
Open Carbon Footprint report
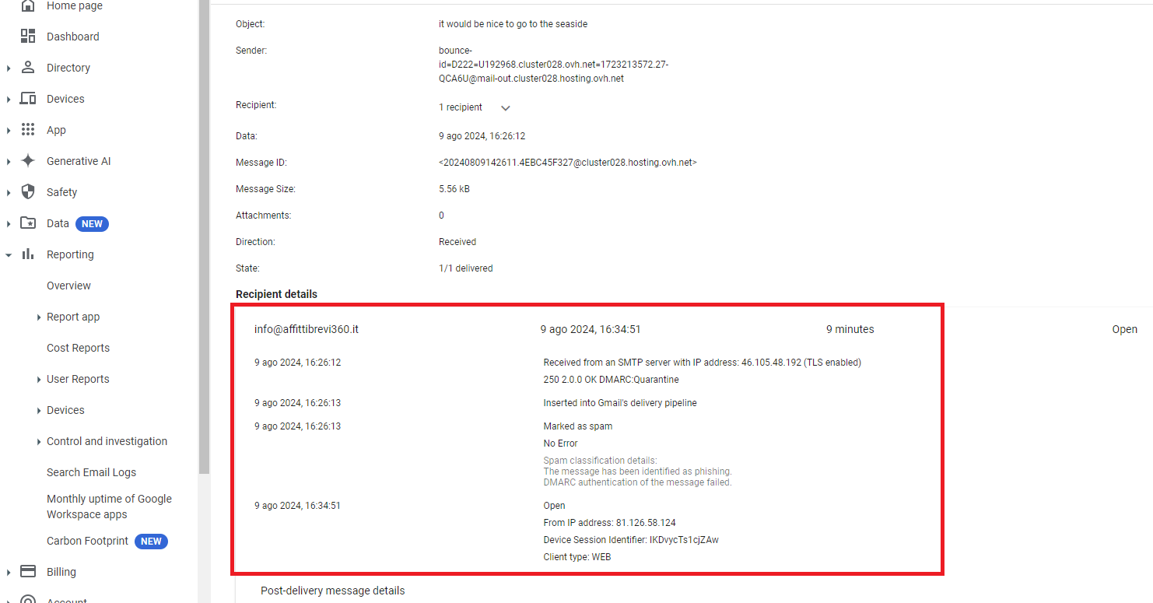click(x=87, y=541)
